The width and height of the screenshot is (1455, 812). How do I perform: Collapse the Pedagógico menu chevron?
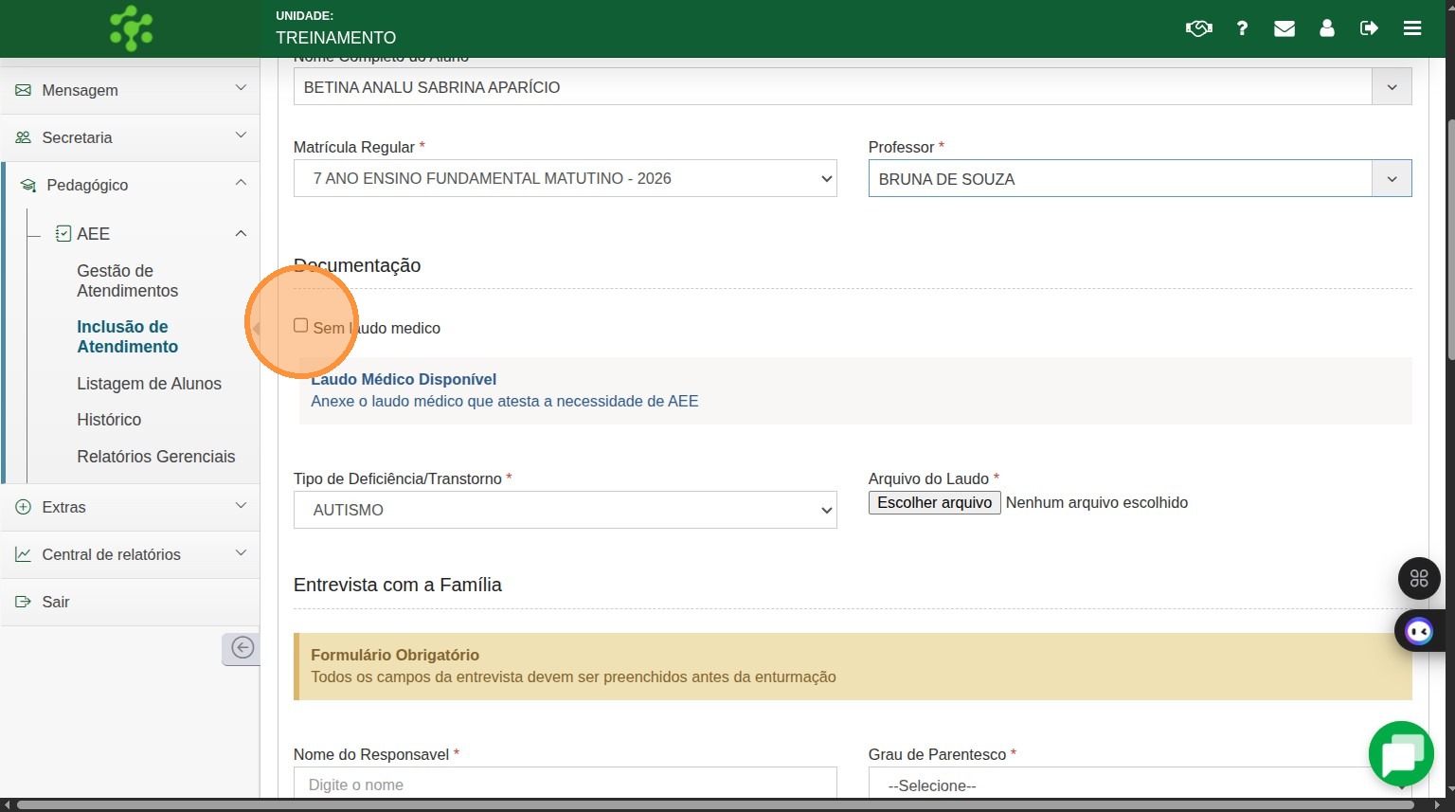coord(241,183)
